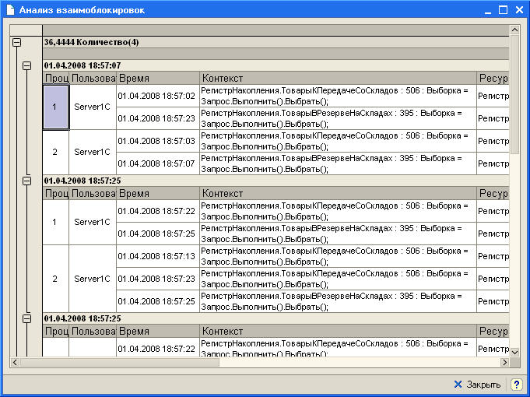Collapse the 01.04.2008 18:57:07 group
530x397 pixels.
[x=26, y=66]
